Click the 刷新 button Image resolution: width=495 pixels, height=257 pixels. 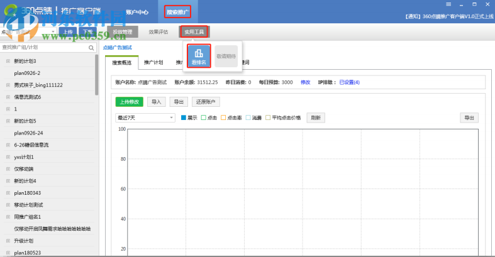pos(316,118)
